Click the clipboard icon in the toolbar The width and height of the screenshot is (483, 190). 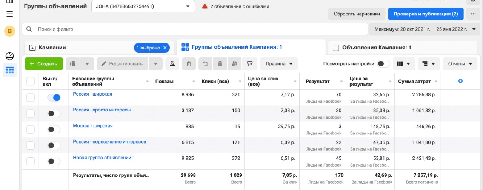coord(189,64)
